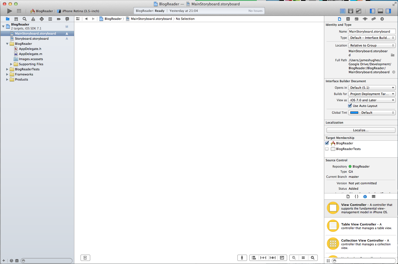Open AppDelegate.m file
398x264 pixels.
[30, 54]
